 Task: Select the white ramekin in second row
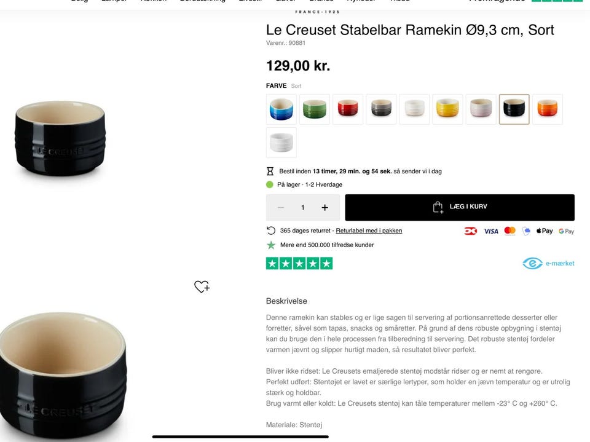pyautogui.click(x=281, y=143)
